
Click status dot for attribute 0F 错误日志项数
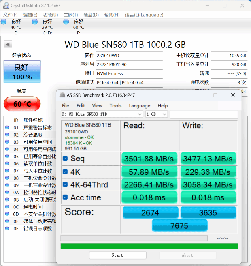[x=7, y=229]
